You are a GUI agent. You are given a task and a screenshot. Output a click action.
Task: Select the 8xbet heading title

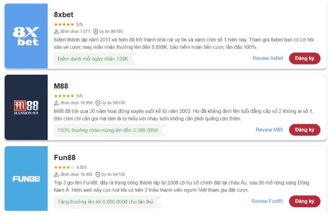64,15
